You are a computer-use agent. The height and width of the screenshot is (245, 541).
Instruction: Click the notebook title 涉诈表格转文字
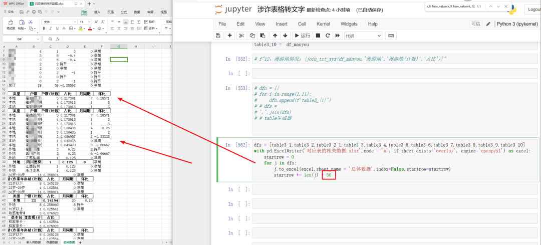click(x=281, y=10)
